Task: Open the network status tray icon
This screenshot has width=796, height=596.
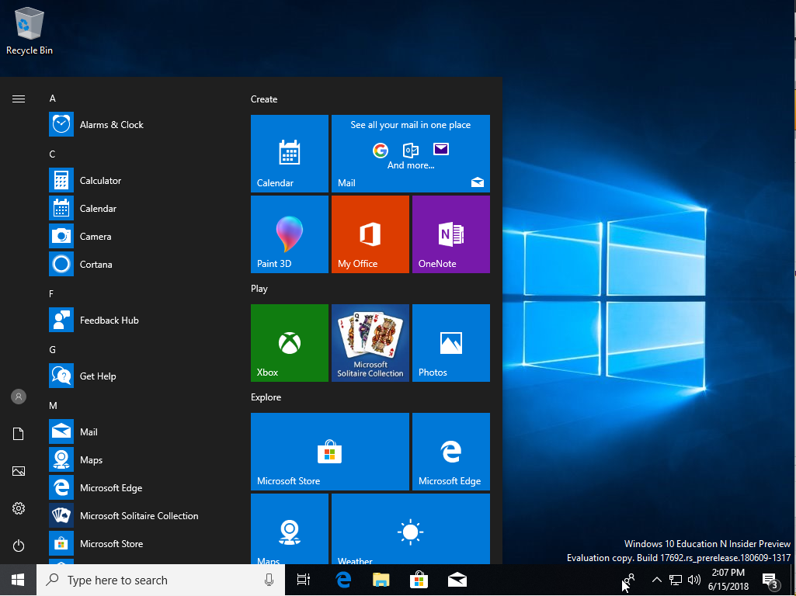Action: [675, 580]
